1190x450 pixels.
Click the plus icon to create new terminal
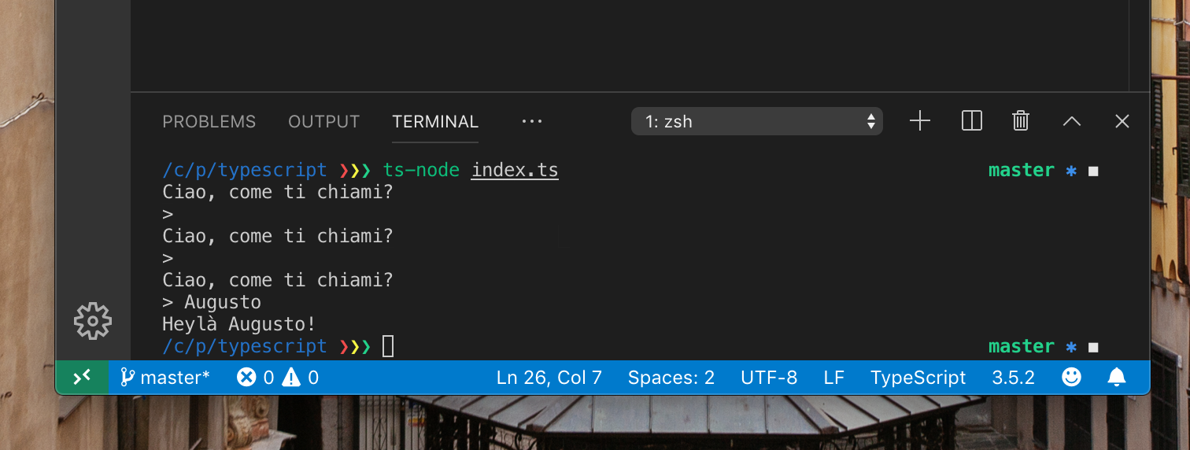(x=919, y=121)
